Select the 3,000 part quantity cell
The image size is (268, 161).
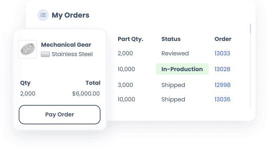pyautogui.click(x=125, y=85)
